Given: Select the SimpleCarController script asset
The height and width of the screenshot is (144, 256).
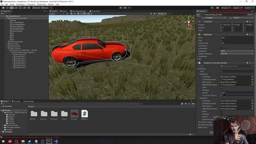Looking at the screenshot, I should click(x=84, y=114).
